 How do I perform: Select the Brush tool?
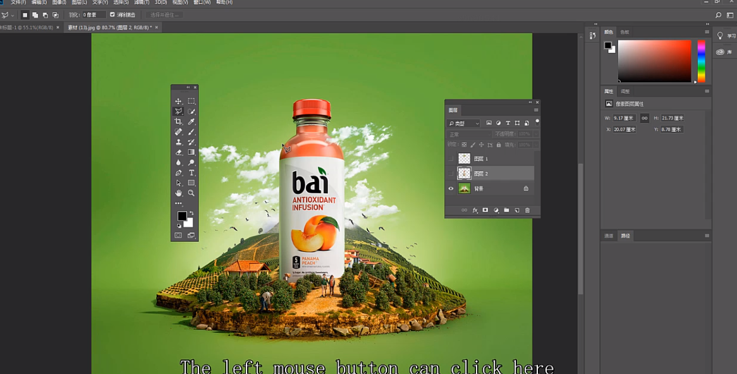tap(192, 132)
